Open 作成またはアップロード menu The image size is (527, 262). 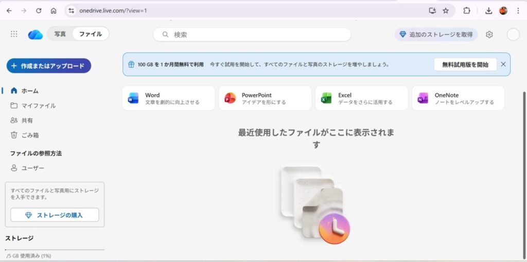pos(49,66)
